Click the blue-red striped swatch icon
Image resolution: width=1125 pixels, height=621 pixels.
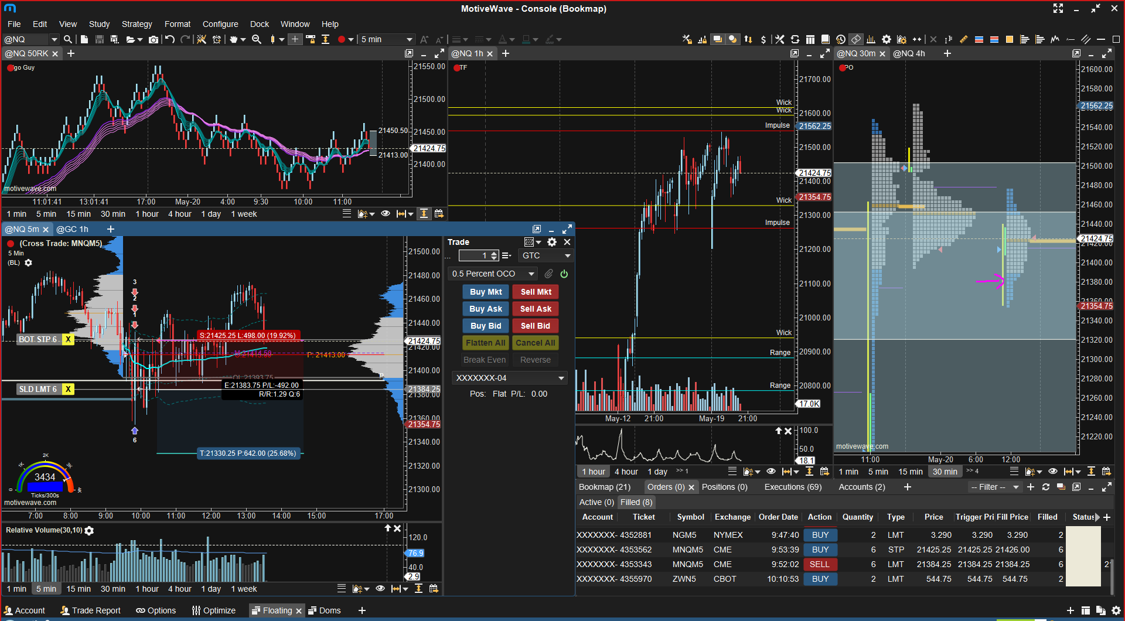point(979,39)
